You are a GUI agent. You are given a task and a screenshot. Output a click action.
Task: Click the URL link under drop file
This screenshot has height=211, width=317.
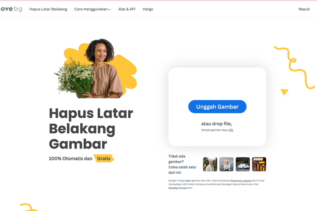click(x=231, y=130)
